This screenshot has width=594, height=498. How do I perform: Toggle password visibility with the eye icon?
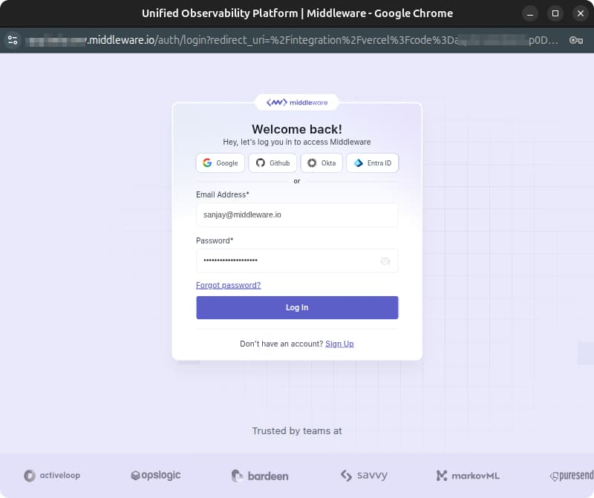pos(385,261)
